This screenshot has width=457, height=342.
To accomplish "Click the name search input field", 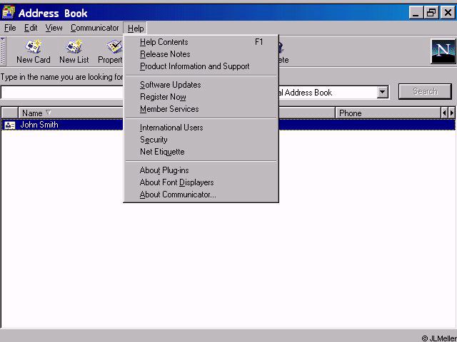I will click(x=62, y=93).
